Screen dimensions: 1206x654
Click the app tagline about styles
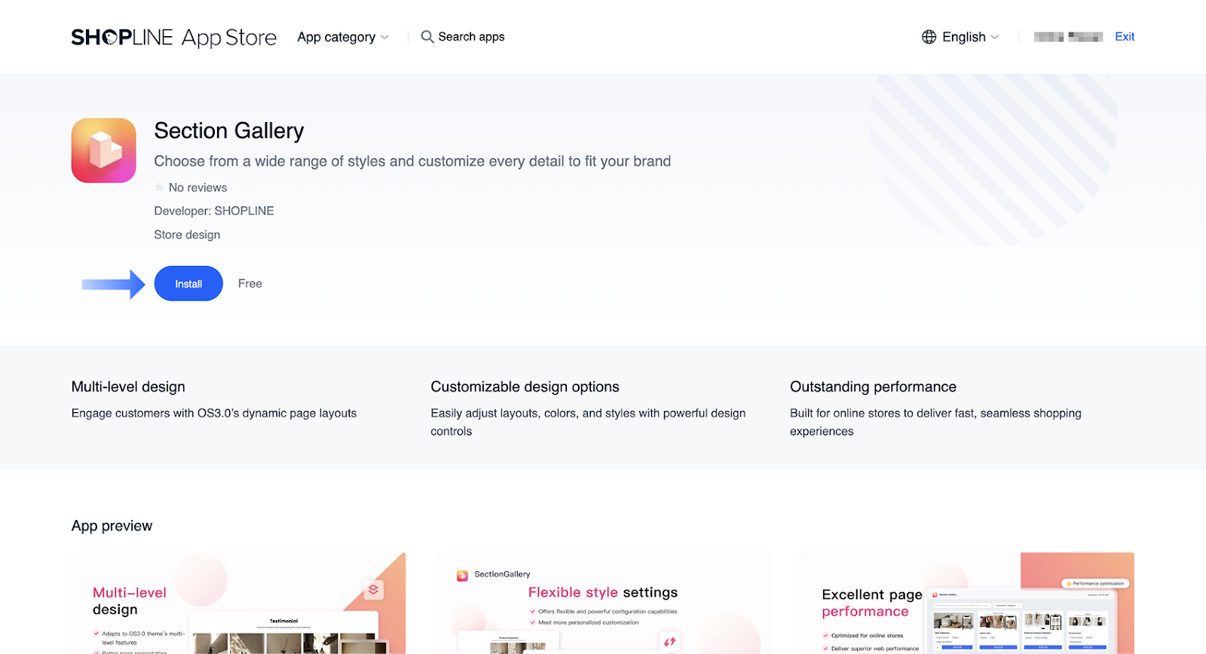(x=412, y=161)
